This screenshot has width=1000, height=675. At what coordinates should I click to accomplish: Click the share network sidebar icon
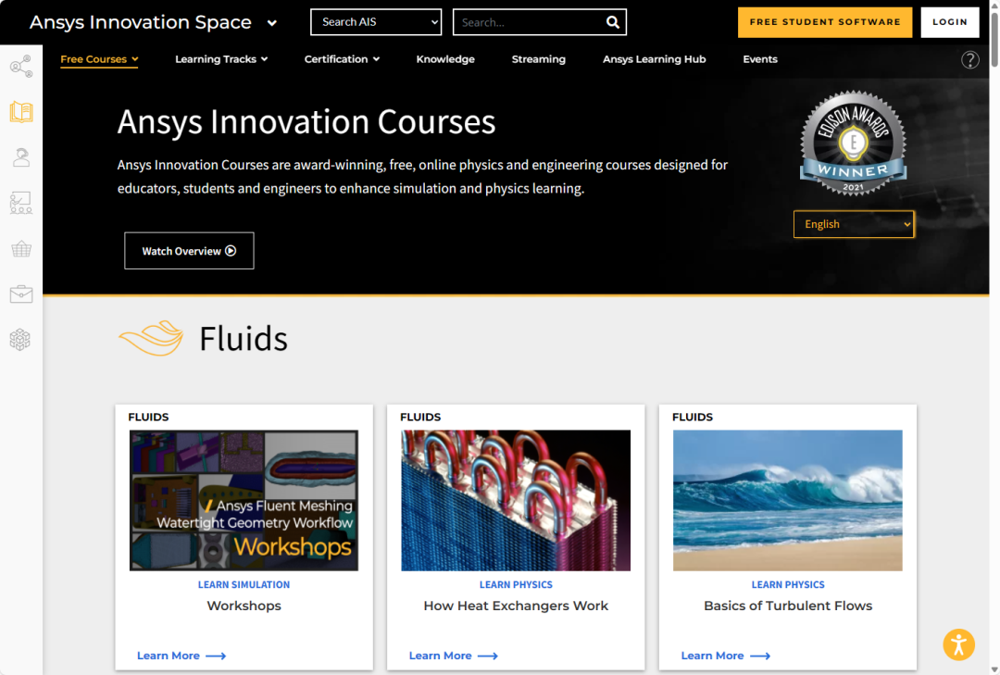pyautogui.click(x=21, y=67)
